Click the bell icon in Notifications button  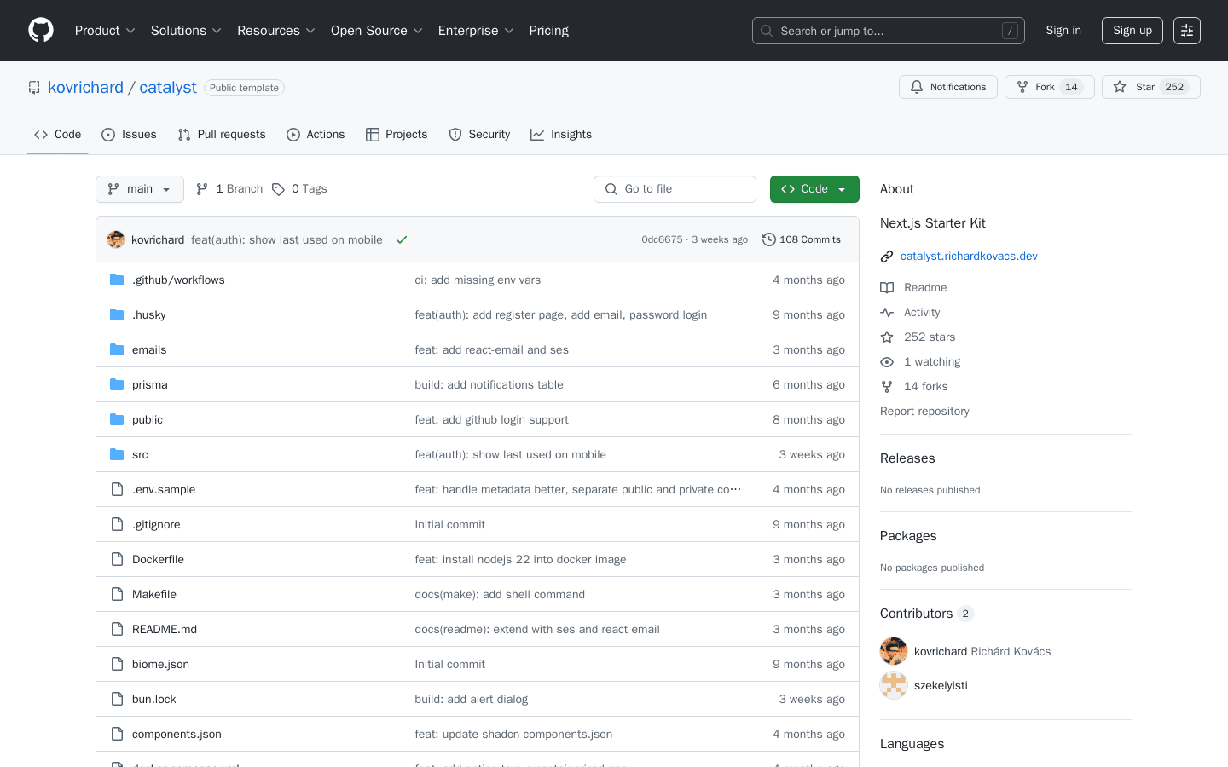(x=917, y=87)
